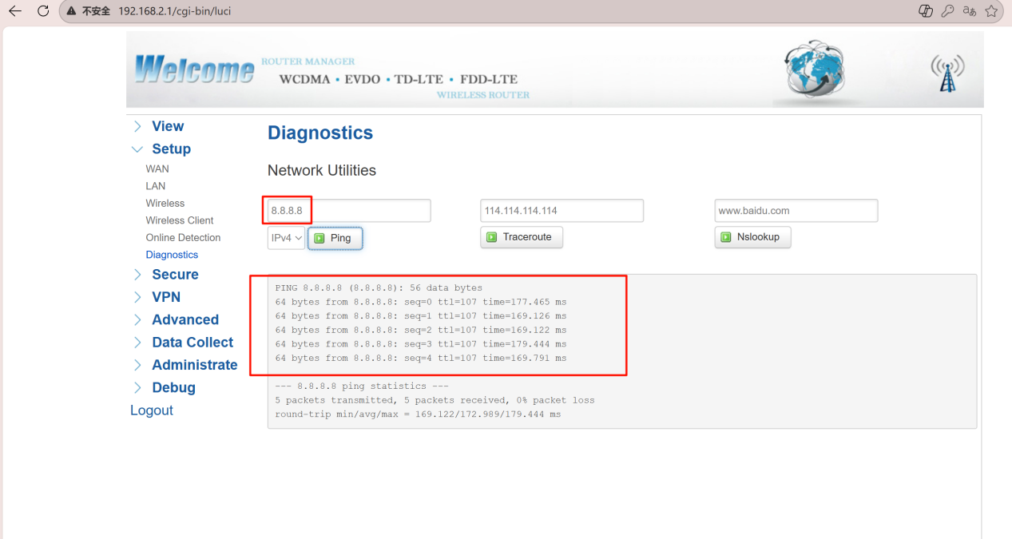
Task: Reload the page with refresh icon
Action: point(43,11)
